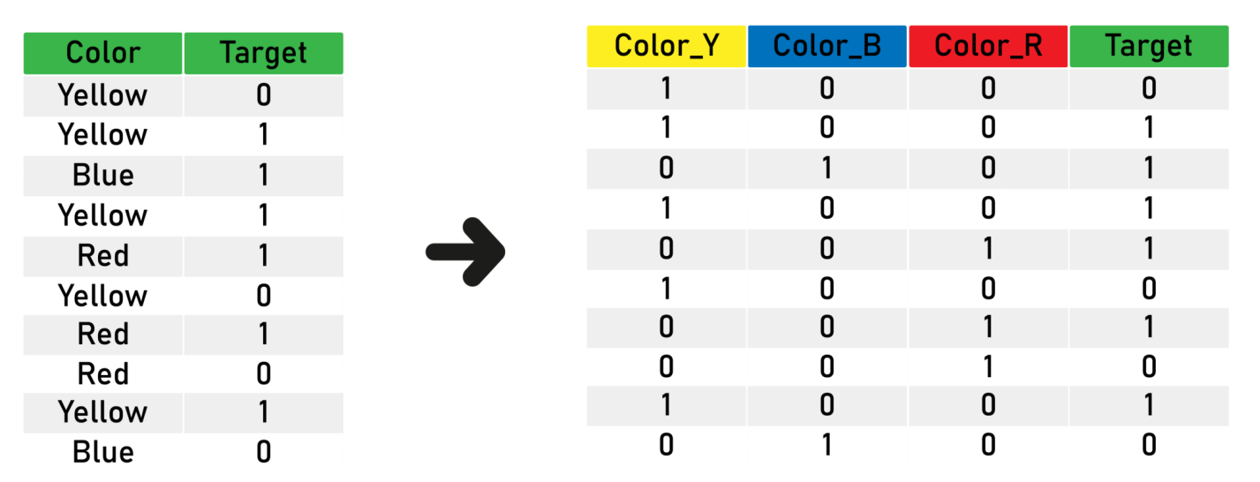Click the Target header in the left table
1260x482 pixels.
[x=263, y=54]
